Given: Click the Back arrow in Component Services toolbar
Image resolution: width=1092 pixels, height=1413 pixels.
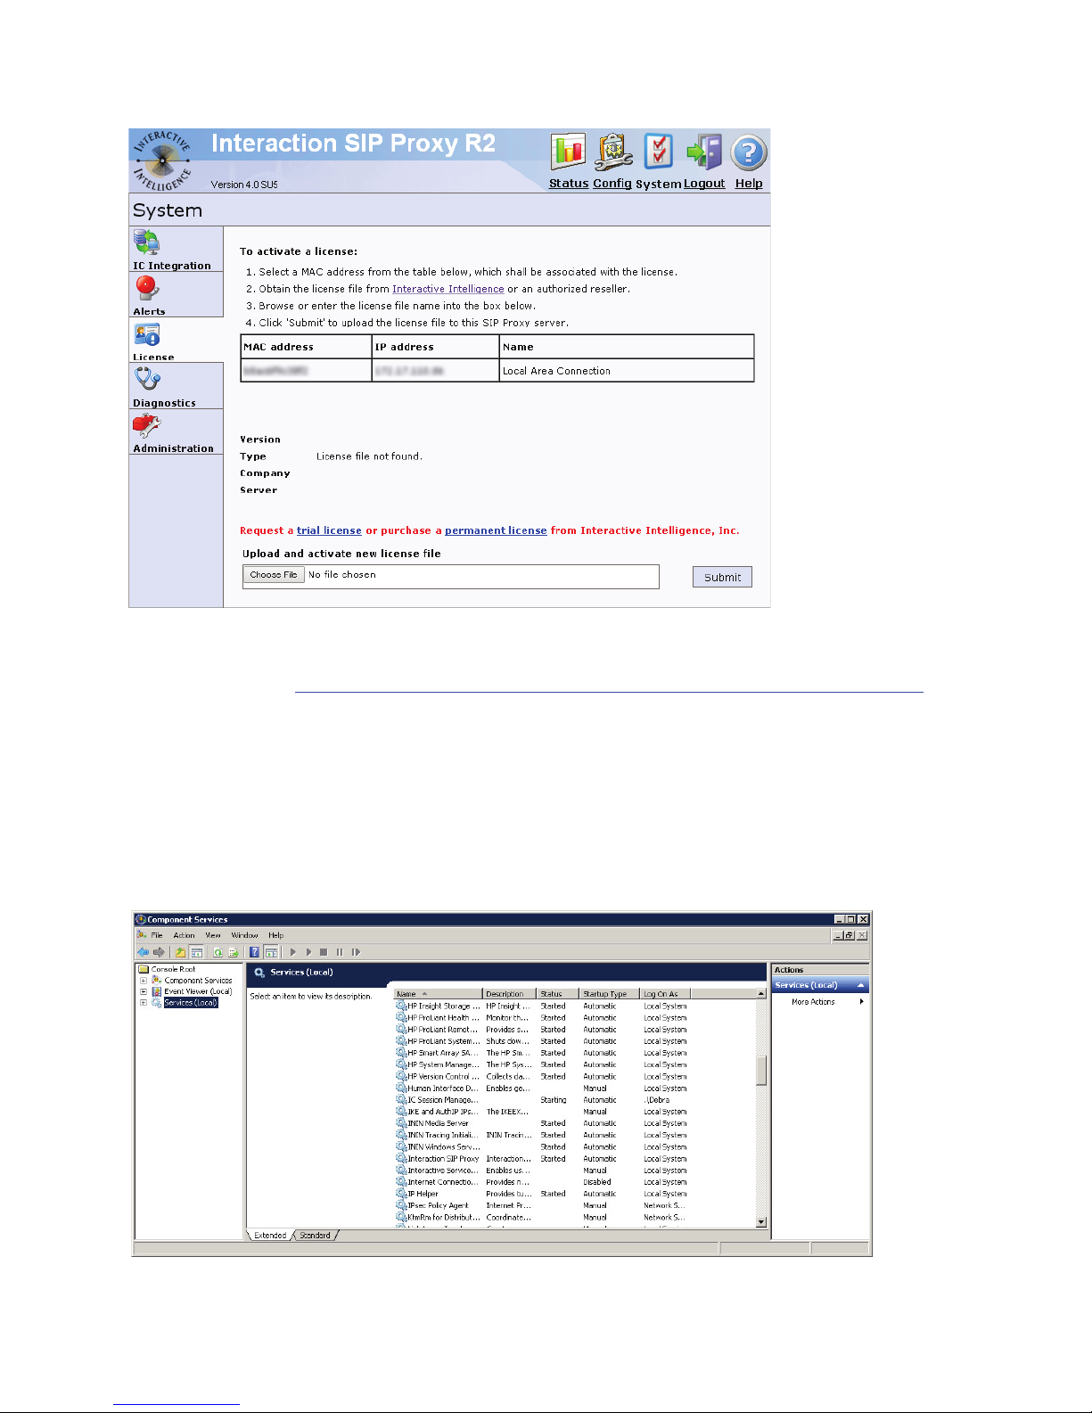Looking at the screenshot, I should tap(143, 952).
